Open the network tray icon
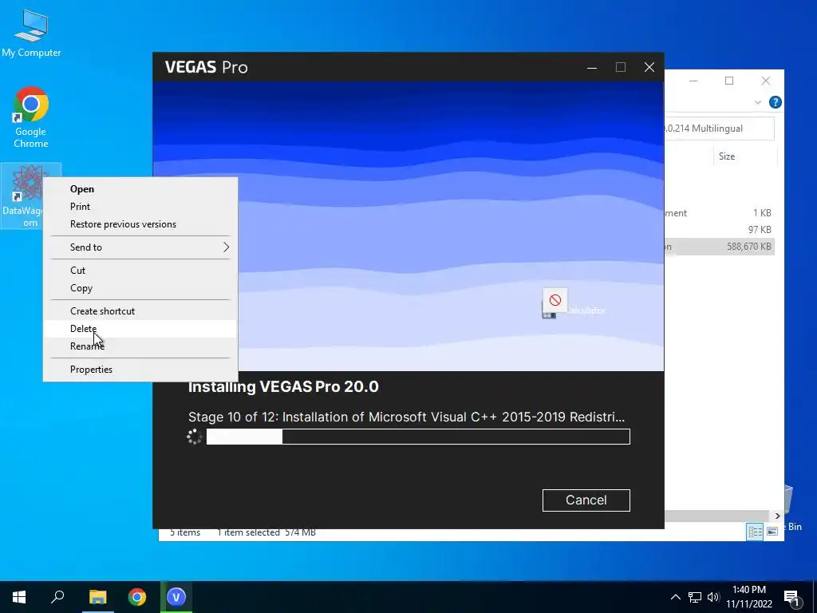 (x=695, y=597)
